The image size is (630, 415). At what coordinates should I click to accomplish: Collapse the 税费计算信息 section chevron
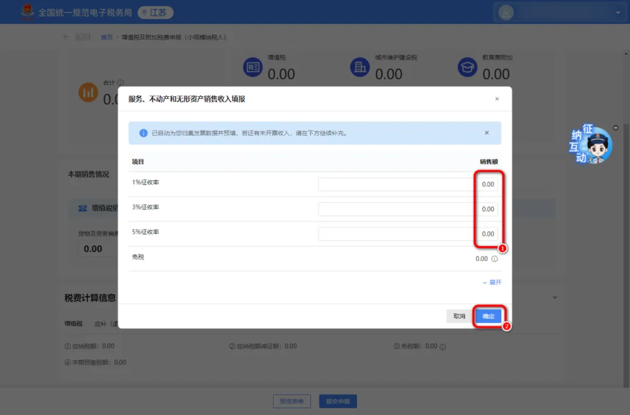pyautogui.click(x=555, y=297)
